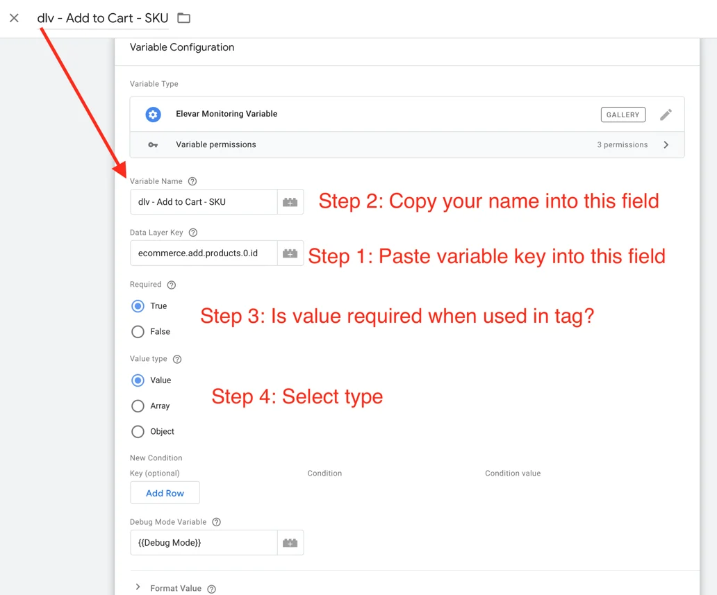Expand Variable permissions chevron
The width and height of the screenshot is (717, 595).
point(666,145)
